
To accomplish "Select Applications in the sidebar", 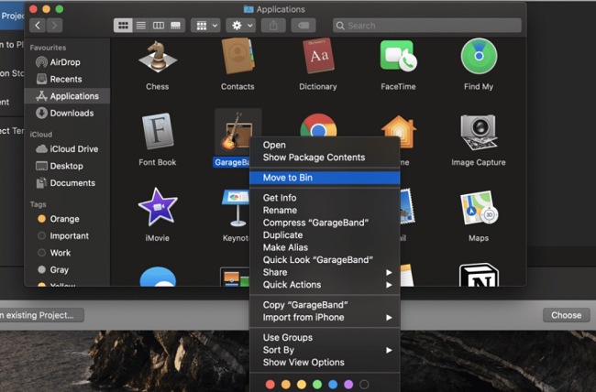I will tap(67, 96).
